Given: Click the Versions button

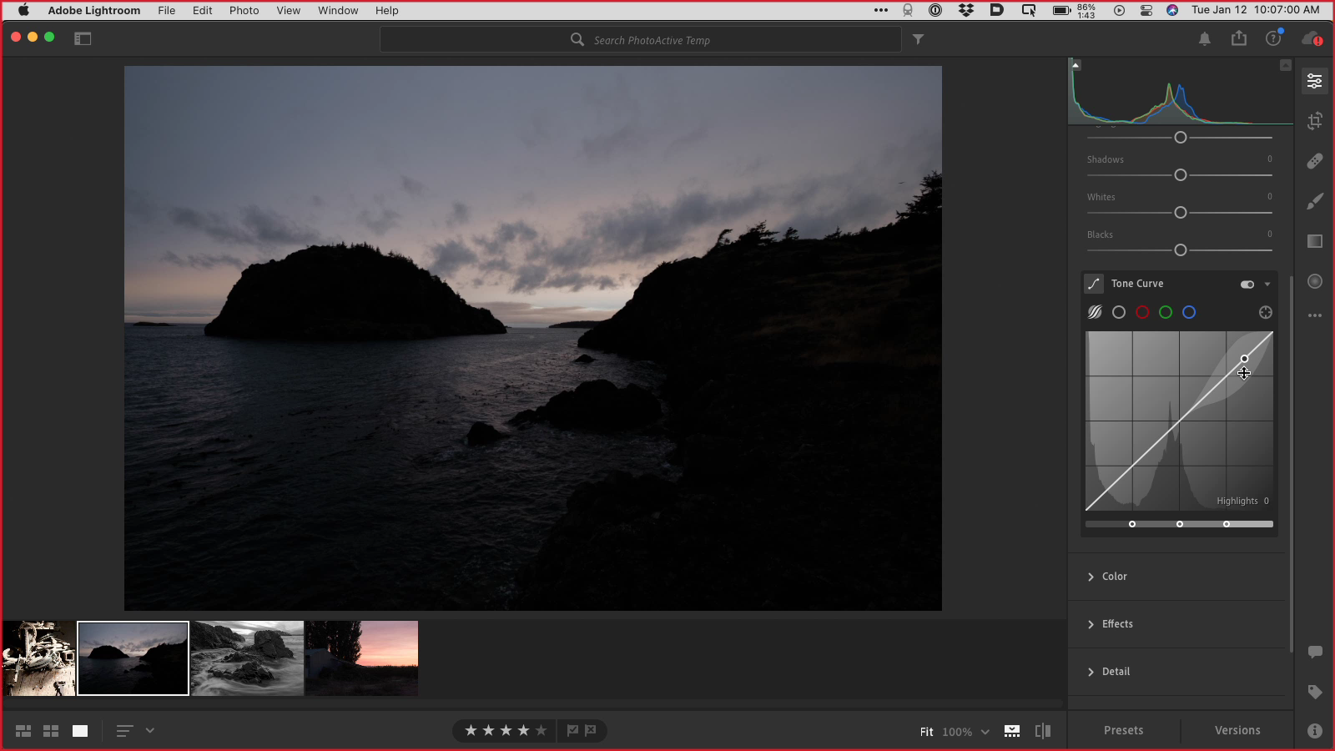Looking at the screenshot, I should pos(1237,730).
